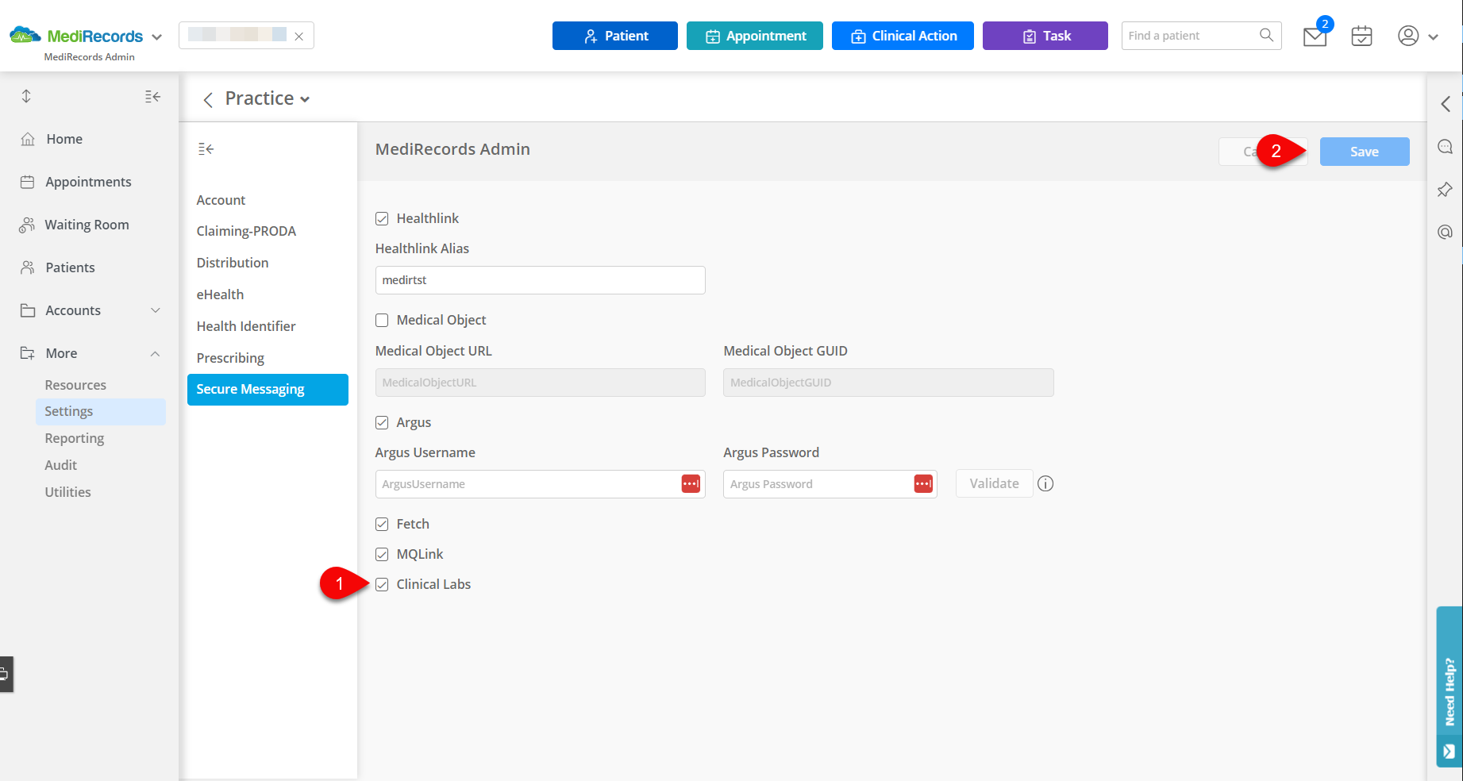Viewport: 1463px width, 781px height.
Task: Click the pin icon in right rail
Action: click(x=1445, y=190)
